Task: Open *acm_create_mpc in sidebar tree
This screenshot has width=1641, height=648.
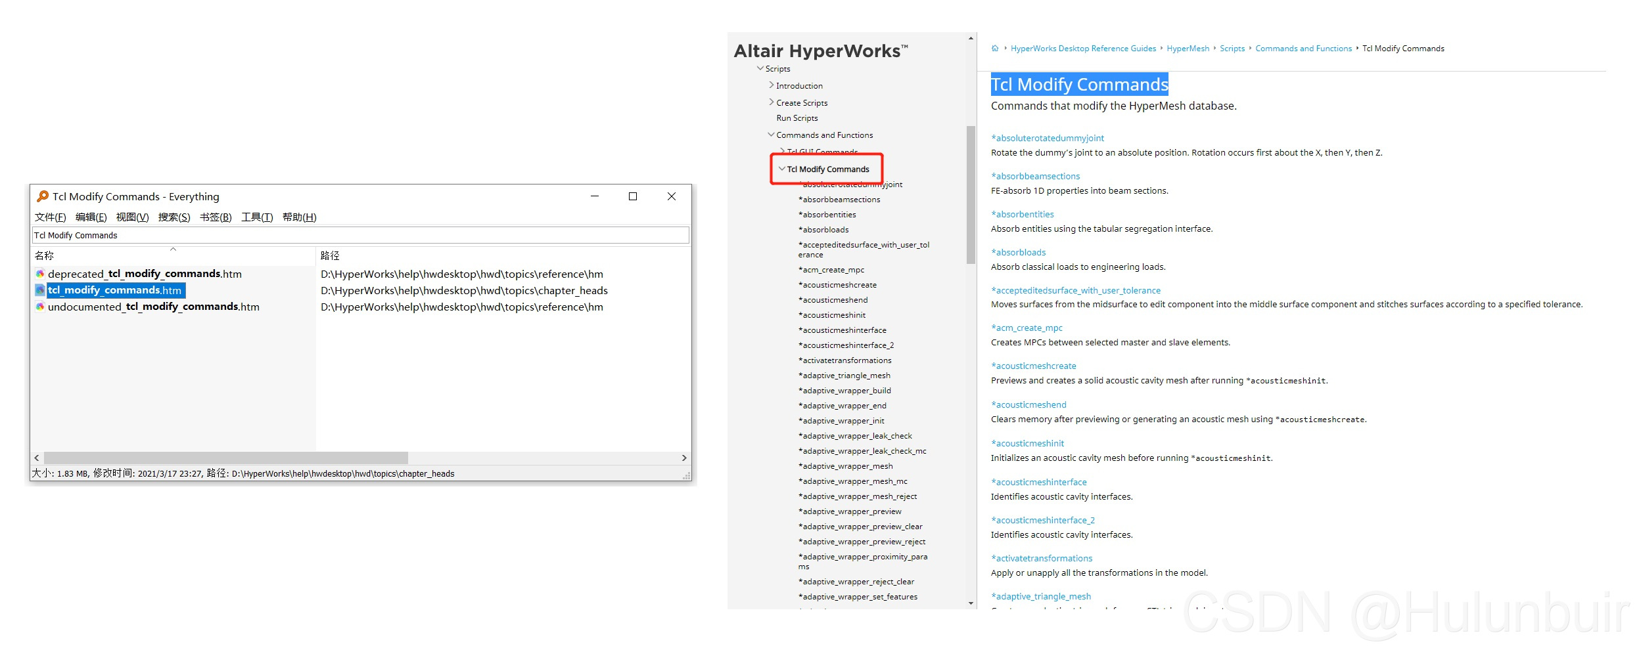Action: [831, 270]
